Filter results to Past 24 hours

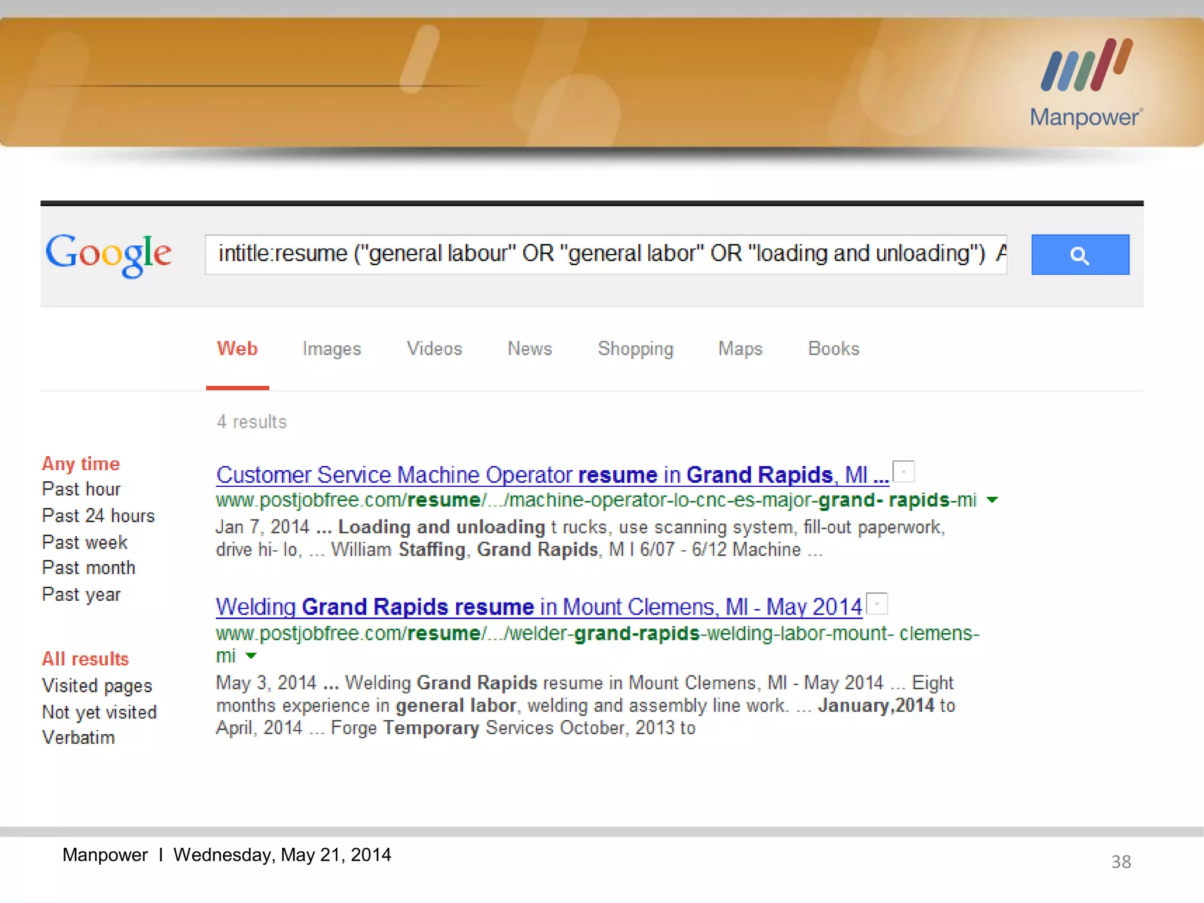pyautogui.click(x=98, y=516)
